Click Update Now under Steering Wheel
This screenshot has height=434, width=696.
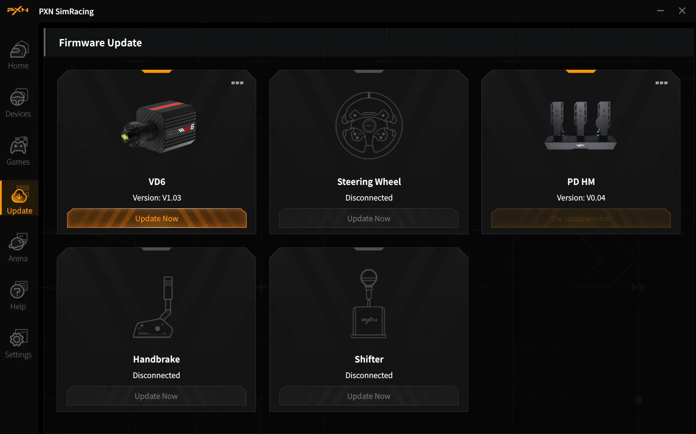369,218
